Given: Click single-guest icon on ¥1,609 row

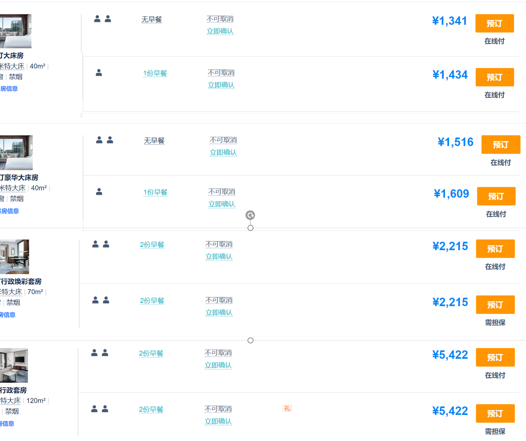Looking at the screenshot, I should click(99, 192).
